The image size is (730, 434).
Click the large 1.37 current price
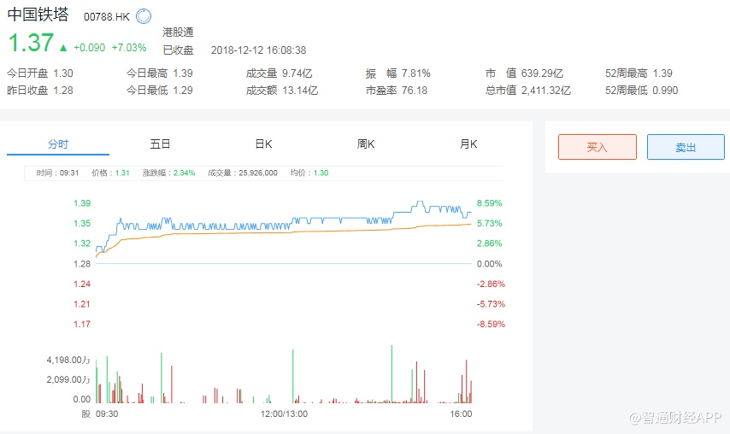point(30,43)
